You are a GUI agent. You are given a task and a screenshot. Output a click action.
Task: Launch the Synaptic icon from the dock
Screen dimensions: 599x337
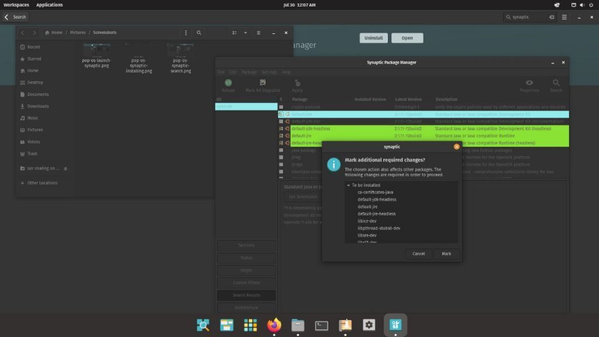[x=395, y=325]
